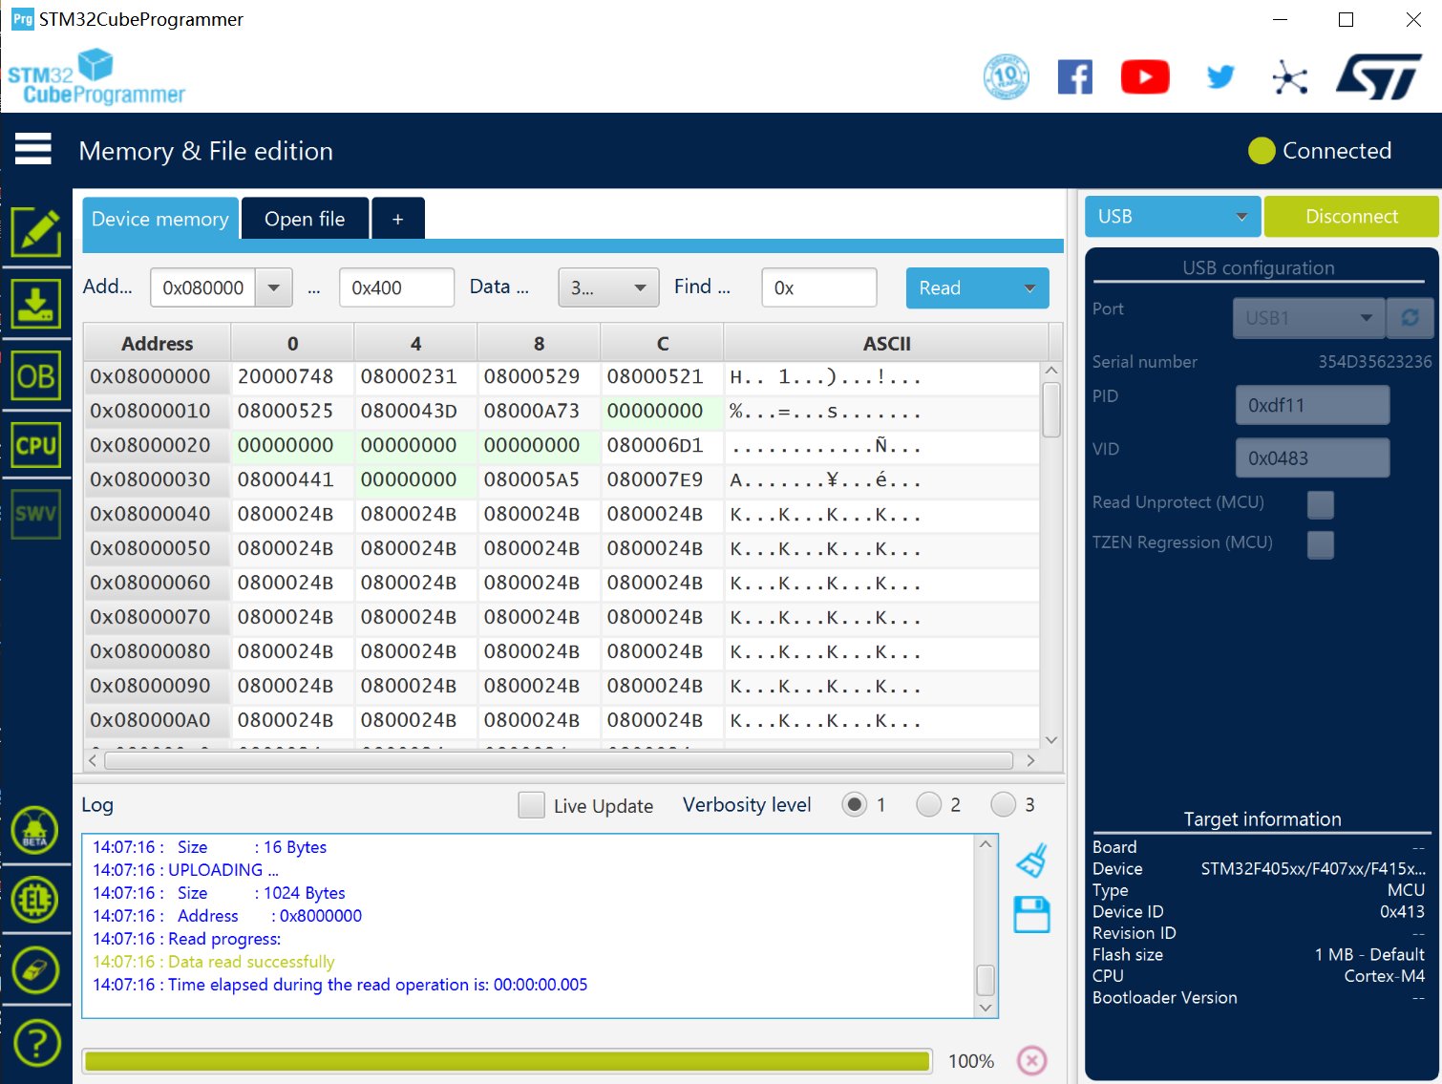1442x1084 pixels.
Task: Click the address input field 0x080000
Action: click(x=203, y=287)
